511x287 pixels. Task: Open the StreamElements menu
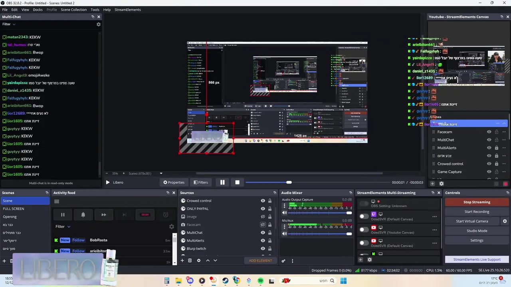[128, 10]
